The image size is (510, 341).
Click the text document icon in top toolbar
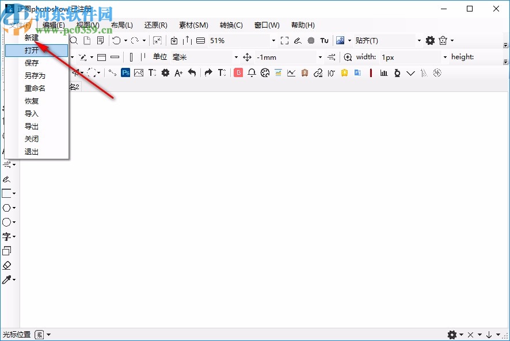pos(101,41)
